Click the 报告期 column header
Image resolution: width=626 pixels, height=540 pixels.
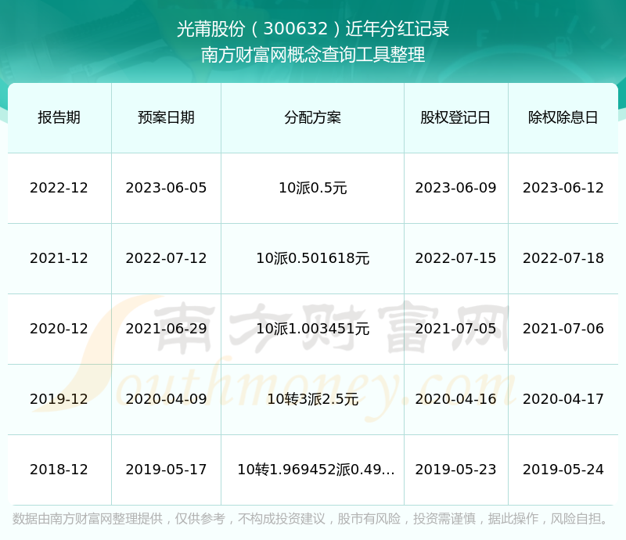[x=59, y=117]
